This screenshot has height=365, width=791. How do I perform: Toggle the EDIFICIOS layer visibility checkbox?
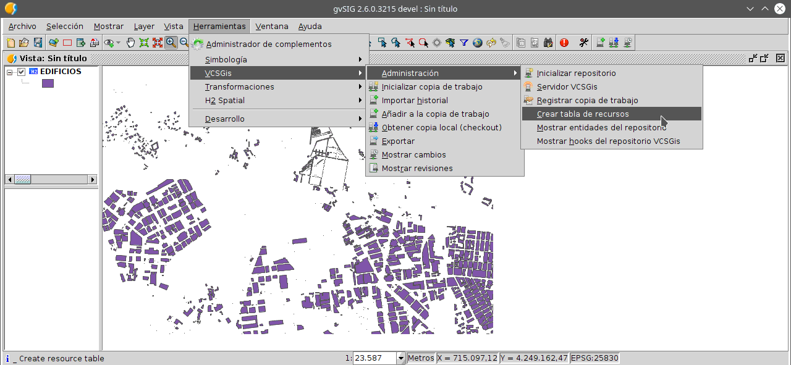pyautogui.click(x=21, y=72)
